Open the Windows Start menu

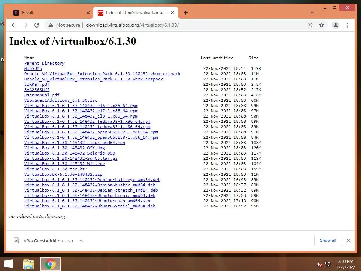(x=8, y=264)
